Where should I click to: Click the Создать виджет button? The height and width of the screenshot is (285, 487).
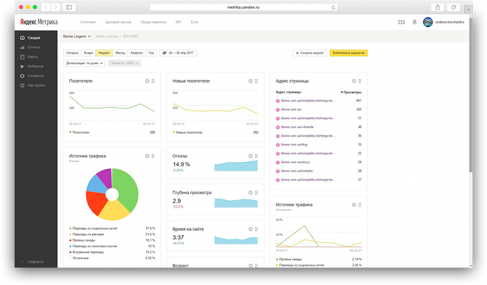coord(309,53)
